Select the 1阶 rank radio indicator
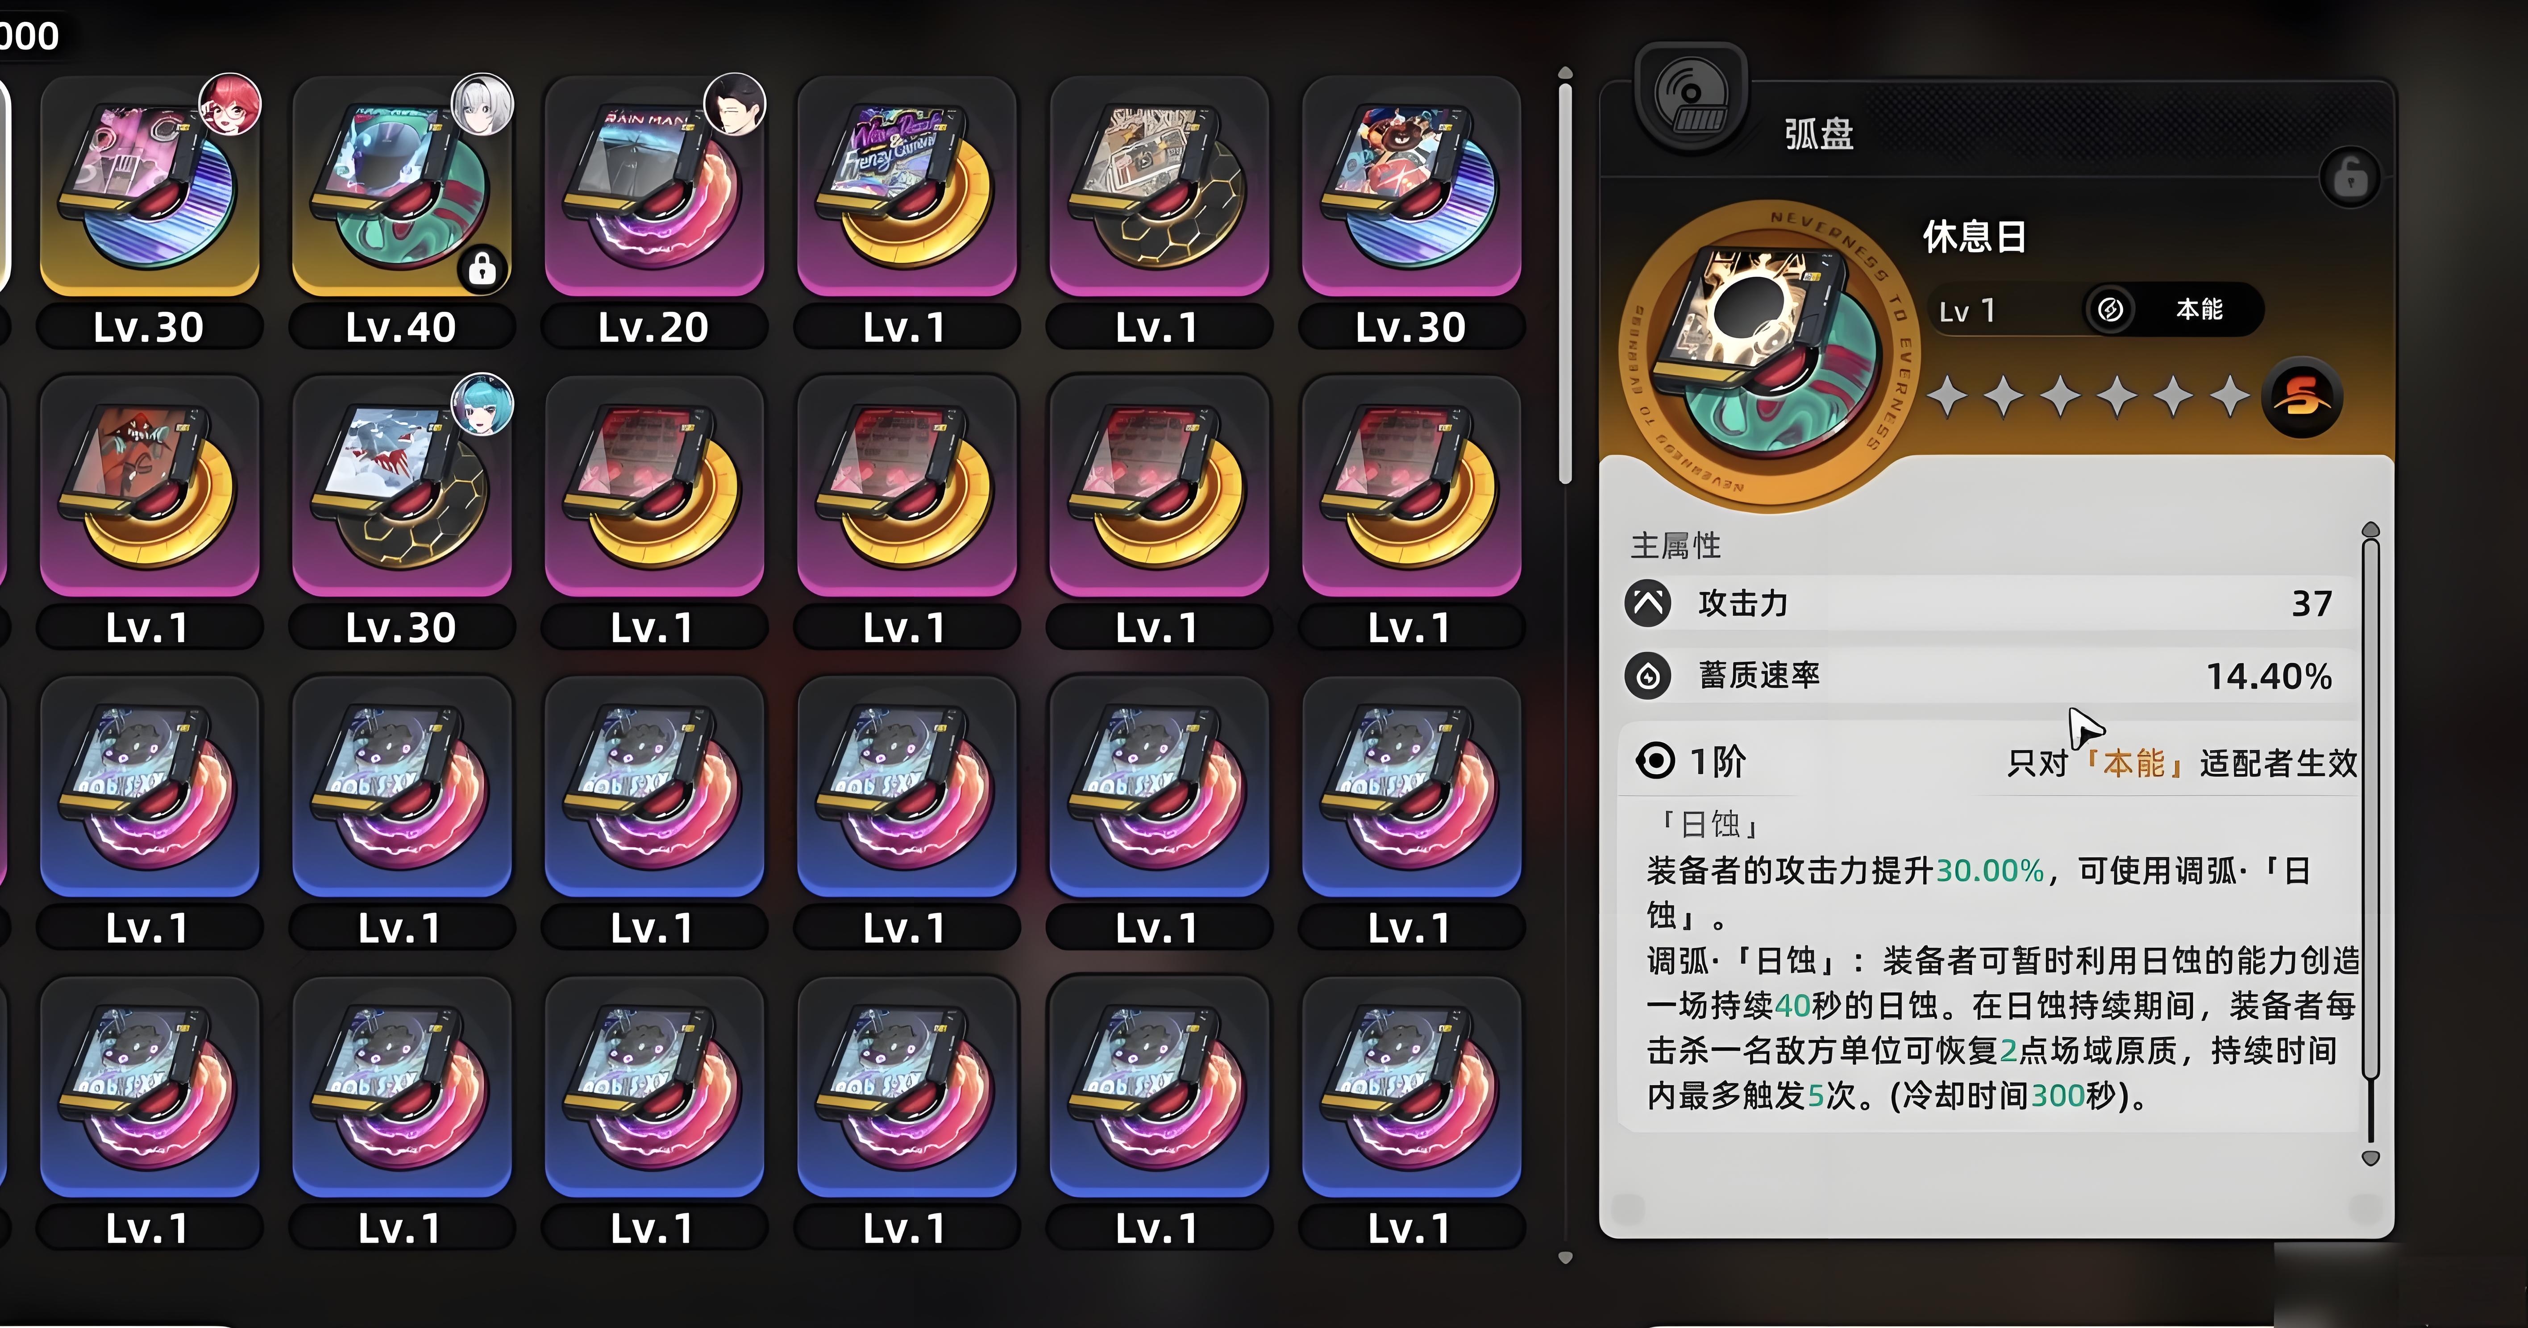Image resolution: width=2528 pixels, height=1328 pixels. coord(1655,761)
